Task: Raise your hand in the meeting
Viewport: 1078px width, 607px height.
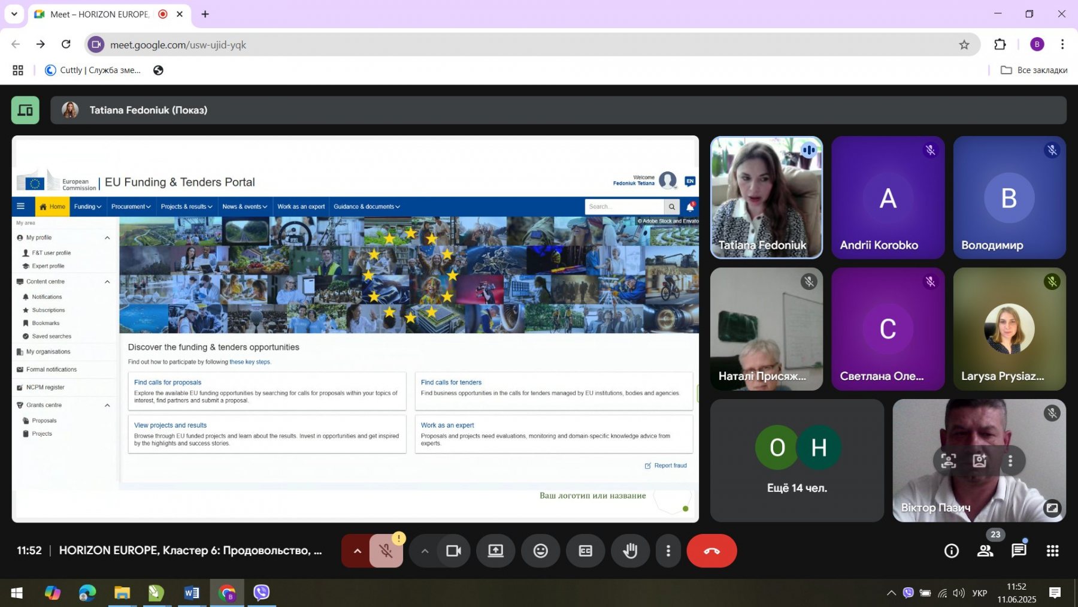Action: pyautogui.click(x=630, y=551)
